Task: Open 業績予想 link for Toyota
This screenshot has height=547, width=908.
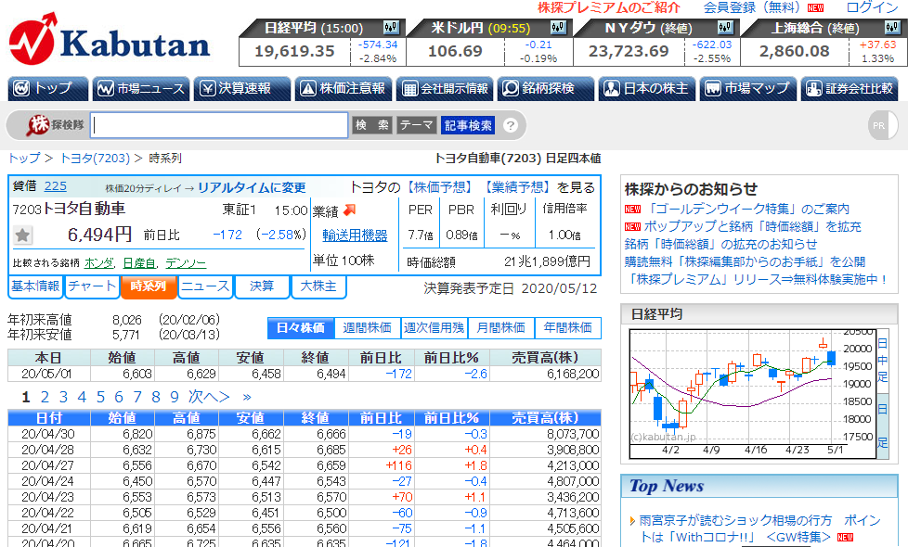Action: [518, 186]
